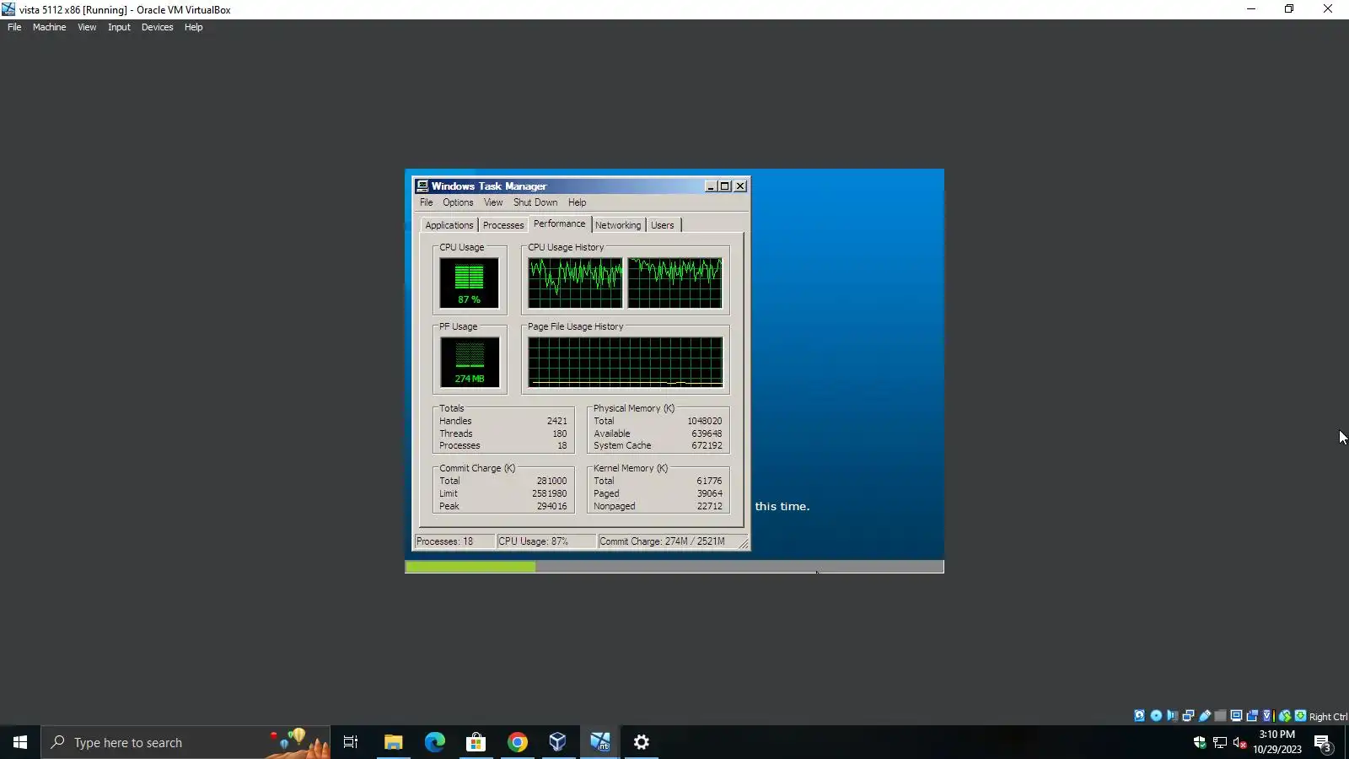Screen dimensions: 1349x759
Task: Open the optical drive indicator in VirtualBox status bar
Action: tap(1156, 716)
